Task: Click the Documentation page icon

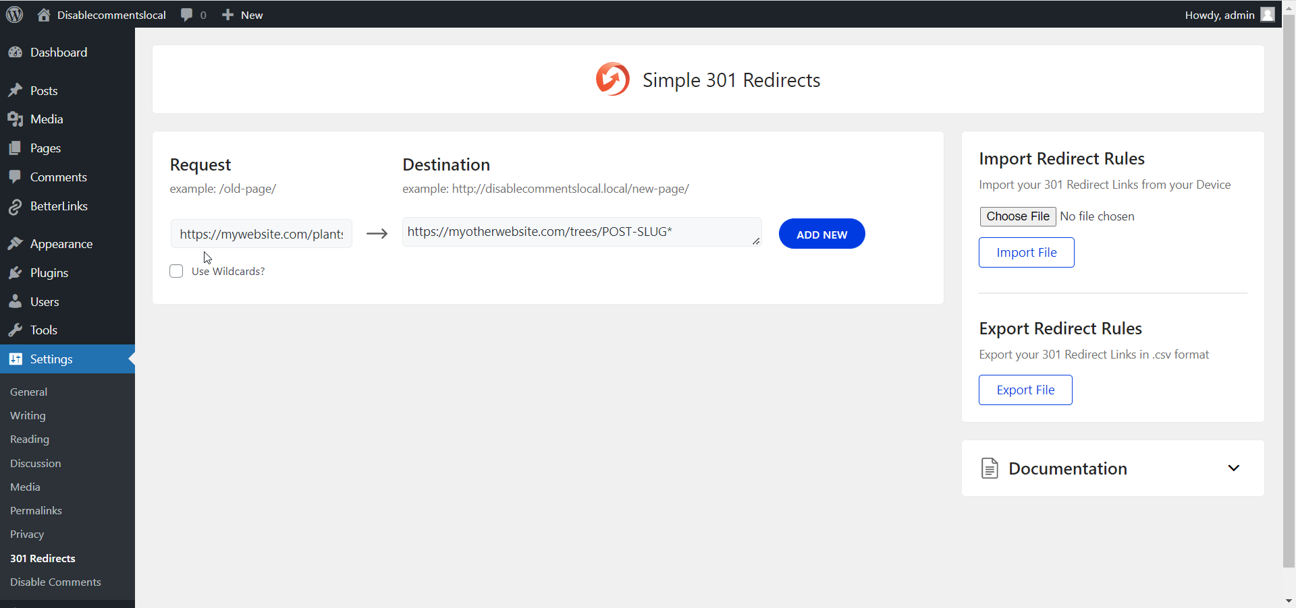Action: coord(990,468)
